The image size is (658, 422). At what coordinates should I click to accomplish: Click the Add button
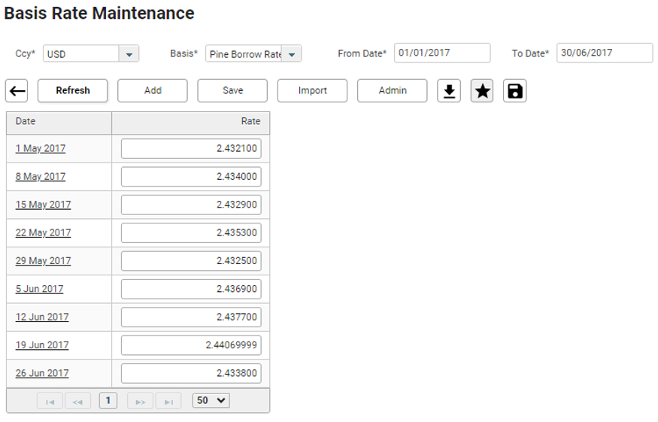pos(153,90)
